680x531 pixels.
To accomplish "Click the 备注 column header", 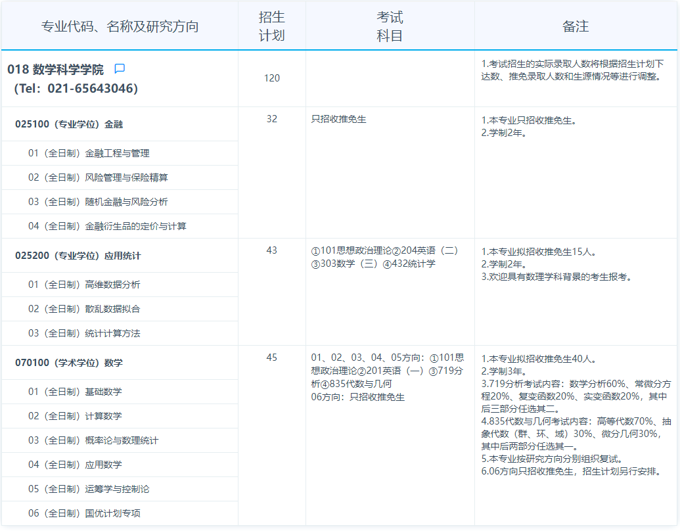I will point(576,26).
